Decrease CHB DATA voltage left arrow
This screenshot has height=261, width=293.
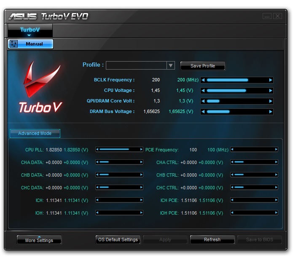97,175
